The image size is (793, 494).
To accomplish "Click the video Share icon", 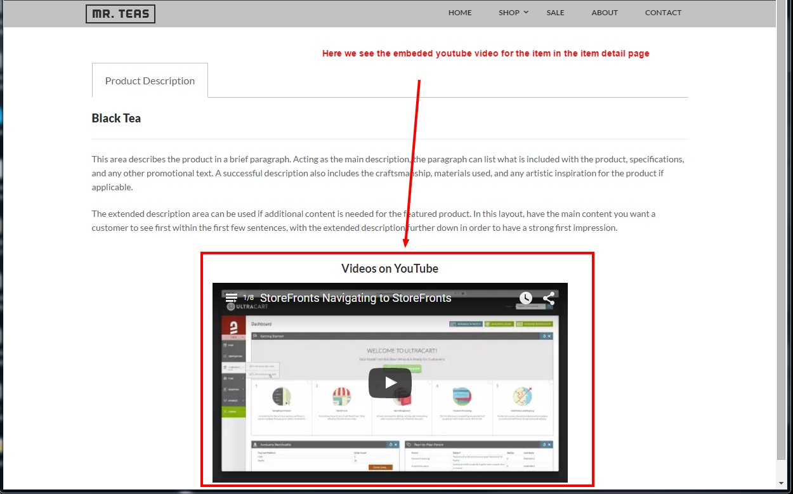I will click(549, 298).
